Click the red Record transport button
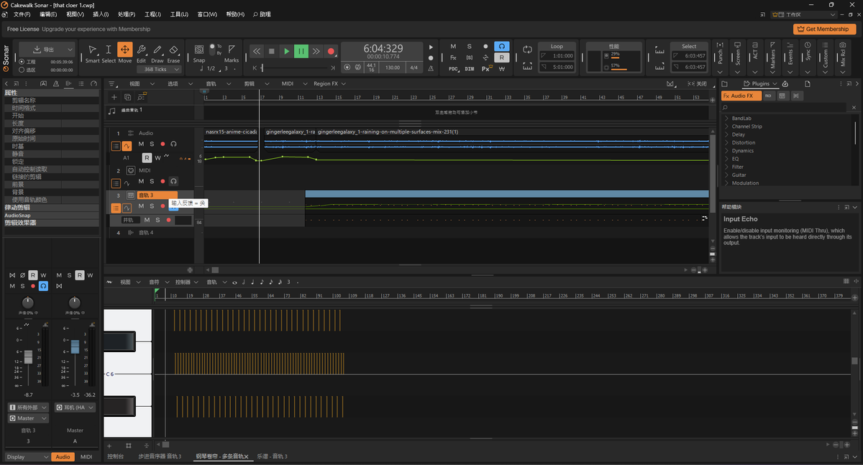The image size is (863, 465). [x=331, y=51]
